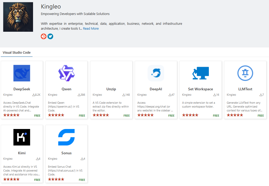Select the Visual Studio Code tab
Image resolution: width=269 pixels, height=186 pixels.
pos(17,52)
